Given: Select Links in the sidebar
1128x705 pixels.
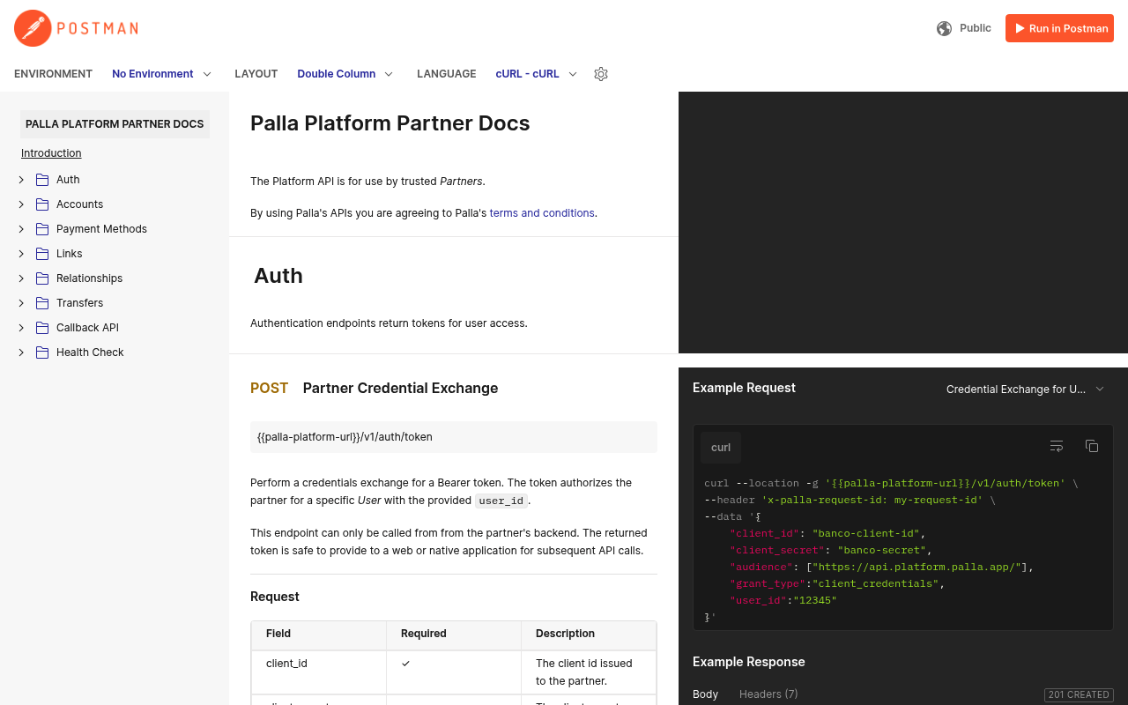Looking at the screenshot, I should [69, 254].
